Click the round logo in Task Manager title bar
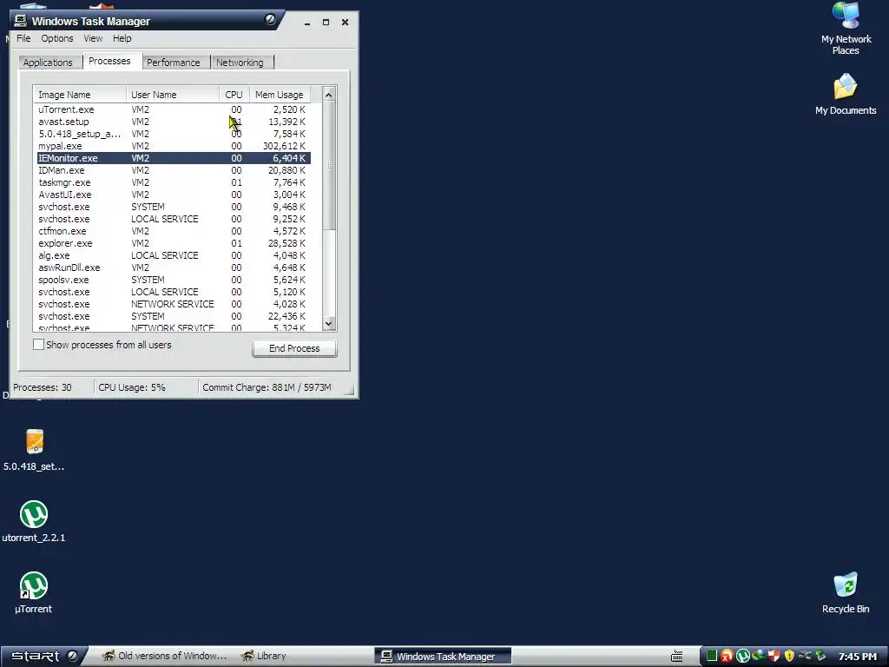This screenshot has height=667, width=889. coord(270,20)
